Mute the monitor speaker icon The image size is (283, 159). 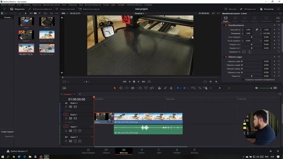coord(256,88)
